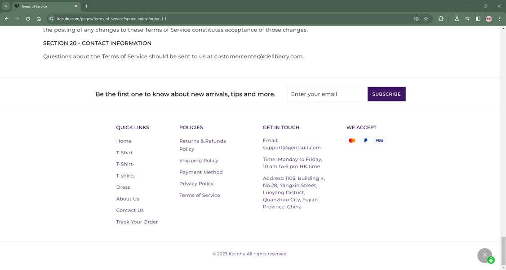The height and width of the screenshot is (270, 506).
Task: Toggle the browser side panel open
Action: (x=478, y=19)
